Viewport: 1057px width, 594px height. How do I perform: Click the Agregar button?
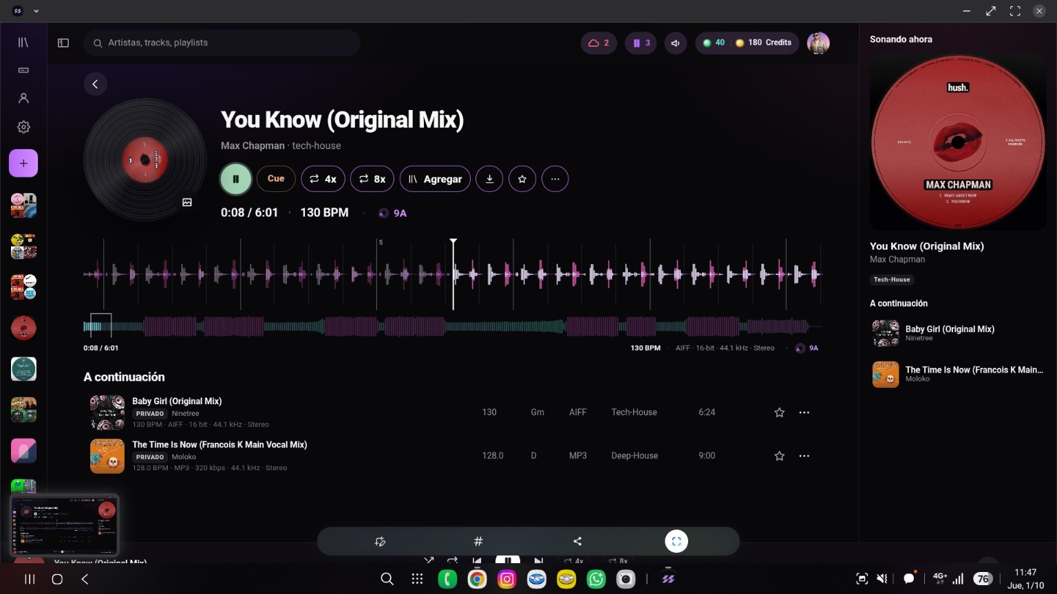coord(436,179)
